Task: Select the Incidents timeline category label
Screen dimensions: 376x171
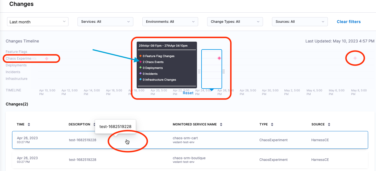Action: click(x=13, y=72)
